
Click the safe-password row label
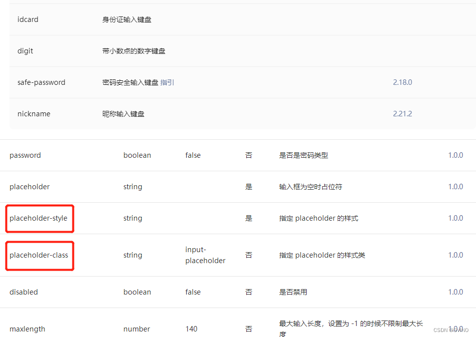click(41, 82)
